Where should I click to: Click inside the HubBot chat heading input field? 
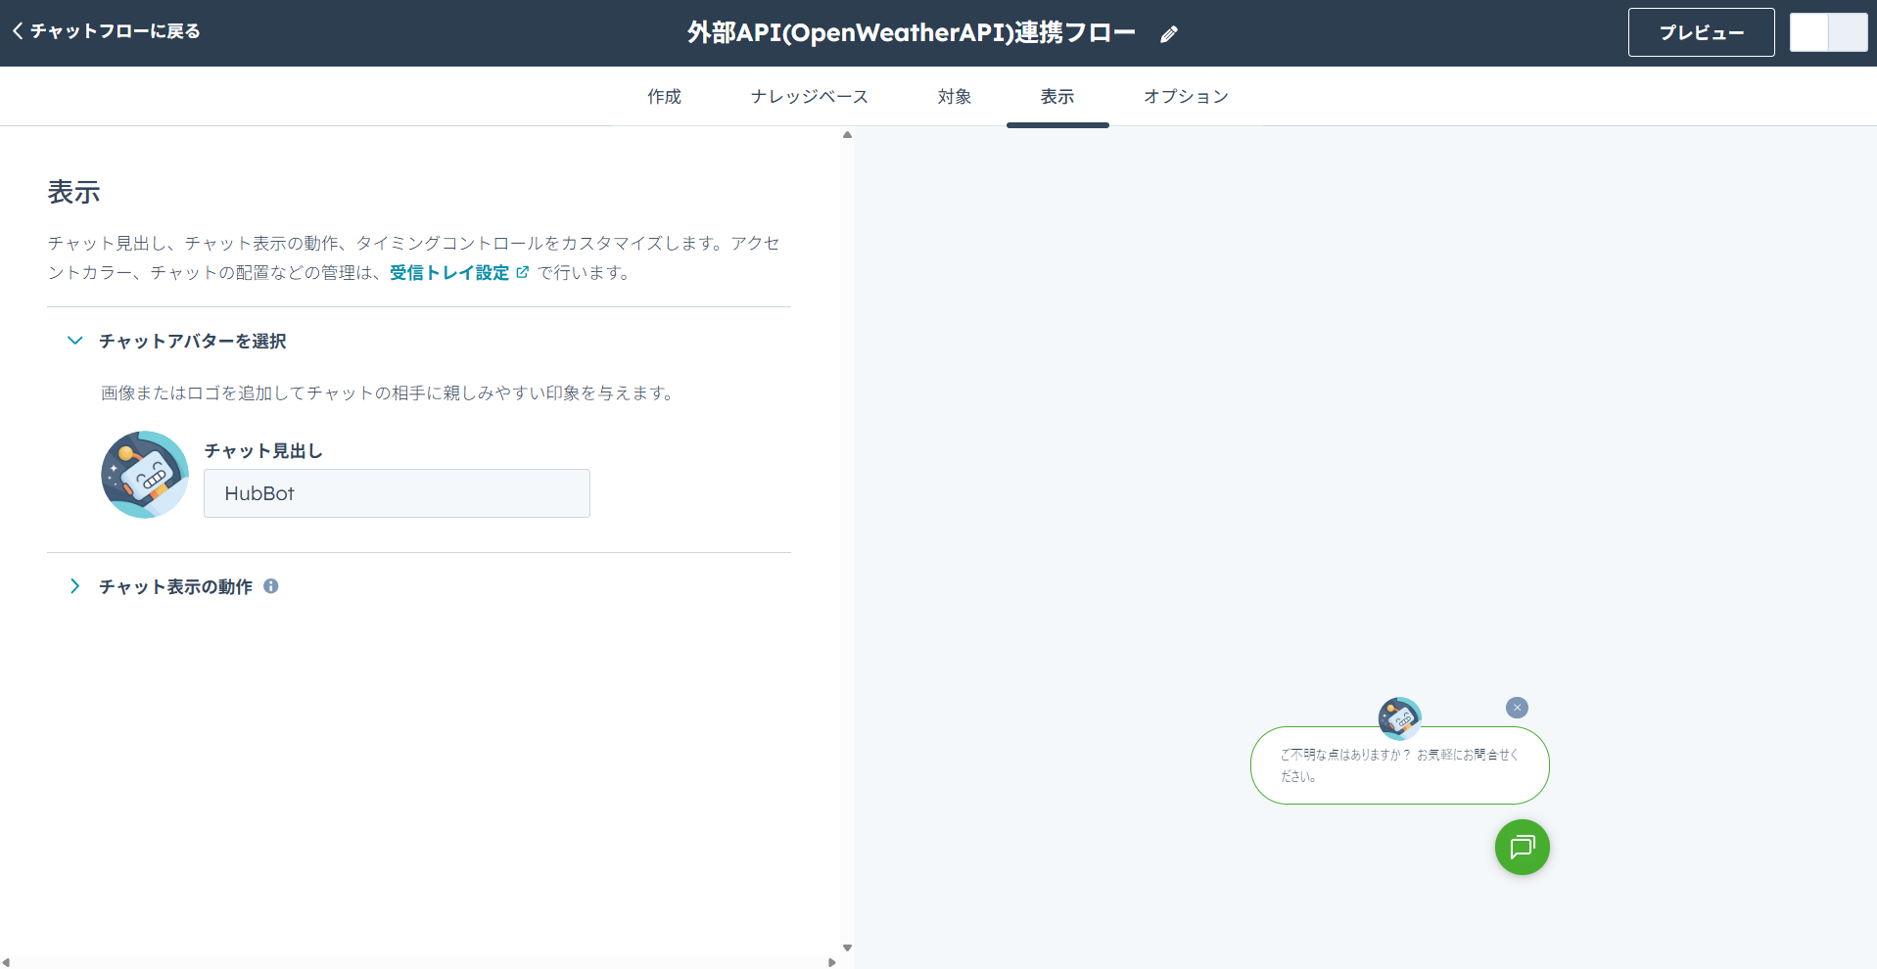(x=397, y=493)
